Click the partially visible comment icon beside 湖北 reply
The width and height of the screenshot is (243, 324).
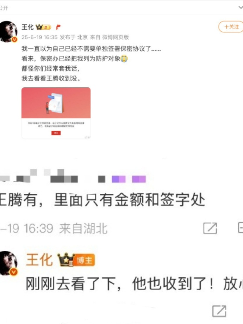(241, 228)
